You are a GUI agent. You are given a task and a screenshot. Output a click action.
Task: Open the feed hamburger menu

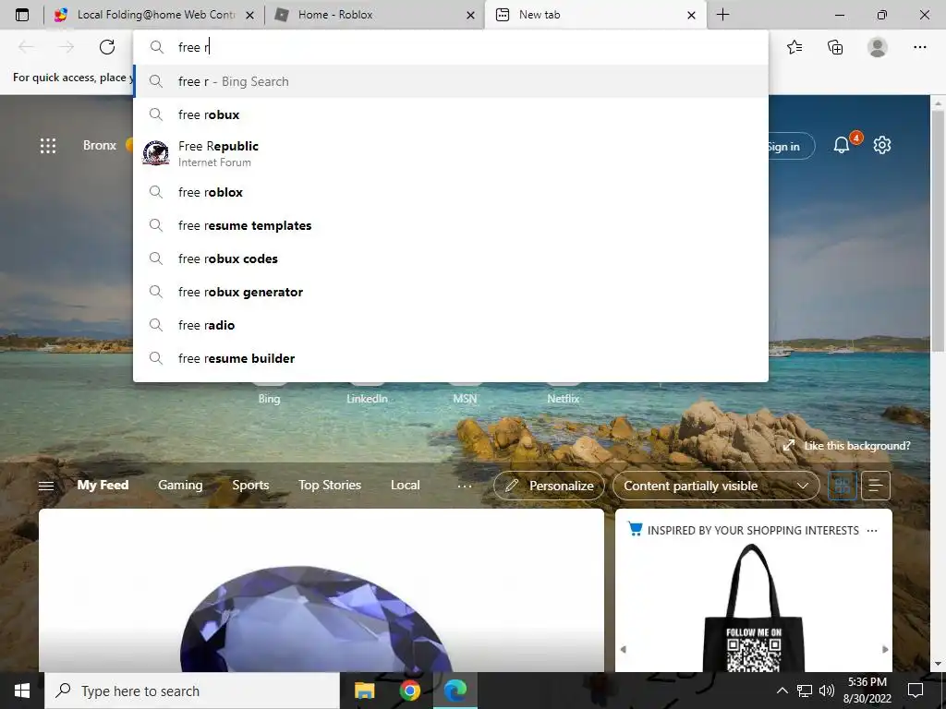[46, 486]
